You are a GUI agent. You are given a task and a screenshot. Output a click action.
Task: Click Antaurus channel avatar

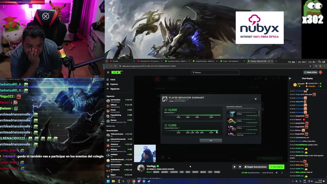(108, 145)
